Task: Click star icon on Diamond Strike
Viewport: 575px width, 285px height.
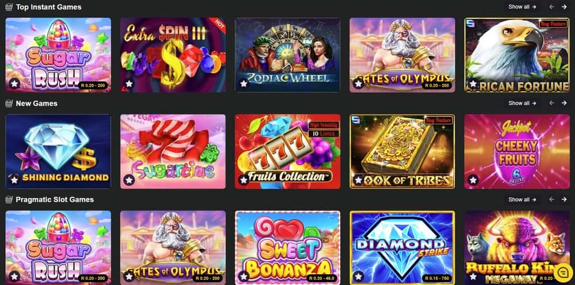Action: click(x=359, y=276)
